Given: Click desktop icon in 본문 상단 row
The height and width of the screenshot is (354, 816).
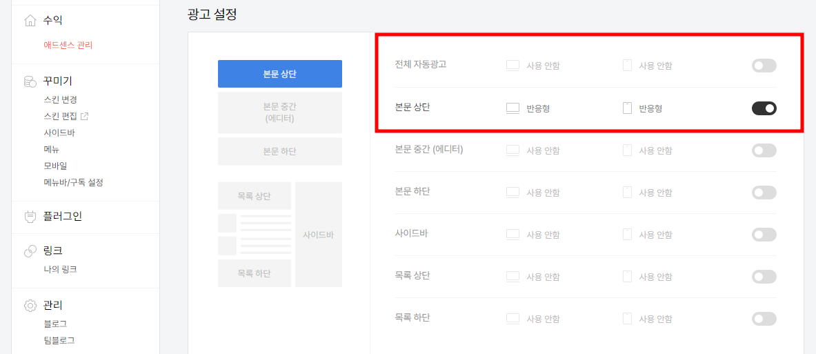Looking at the screenshot, I should coord(513,108).
